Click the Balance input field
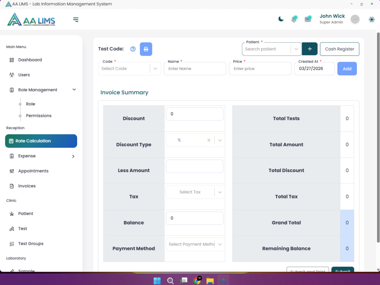 [195, 218]
